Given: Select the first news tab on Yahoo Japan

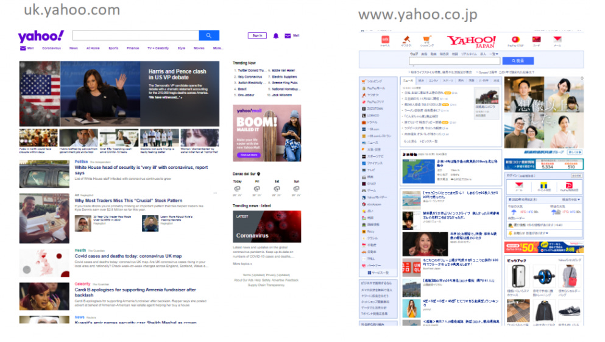Looking at the screenshot, I should pyautogui.click(x=408, y=80).
